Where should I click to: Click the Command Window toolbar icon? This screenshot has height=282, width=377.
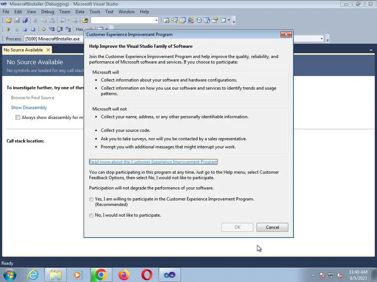point(223,21)
